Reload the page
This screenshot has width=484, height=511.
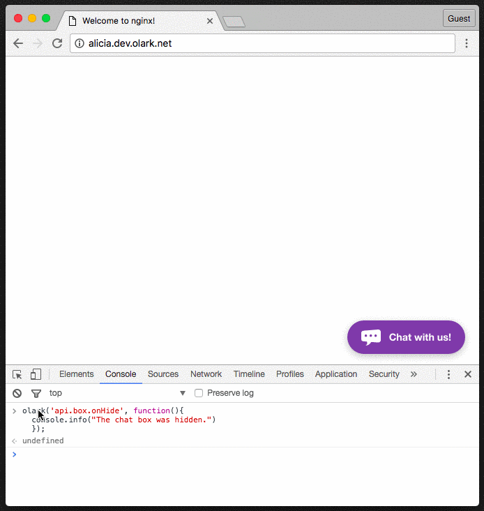click(57, 43)
